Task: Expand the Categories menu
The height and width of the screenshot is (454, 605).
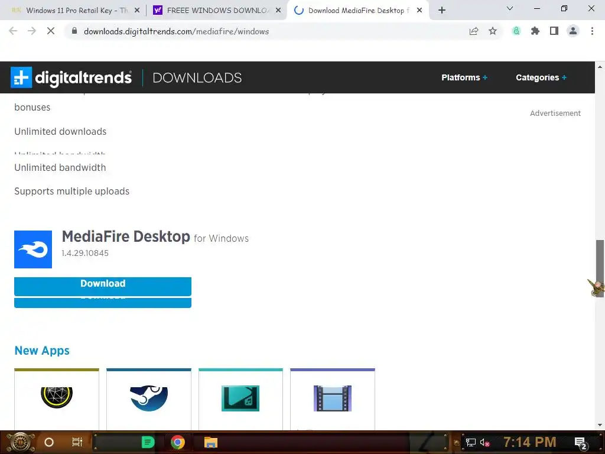Action: 541,77
